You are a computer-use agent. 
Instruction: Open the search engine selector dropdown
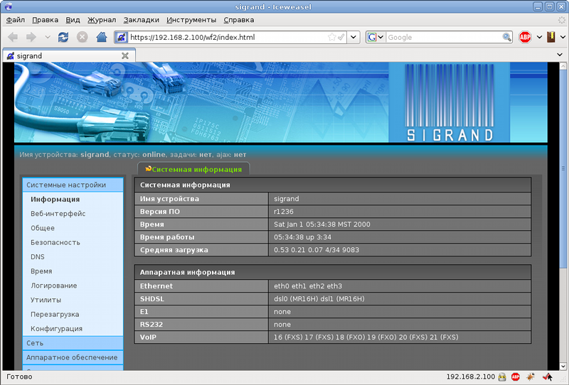coord(376,37)
